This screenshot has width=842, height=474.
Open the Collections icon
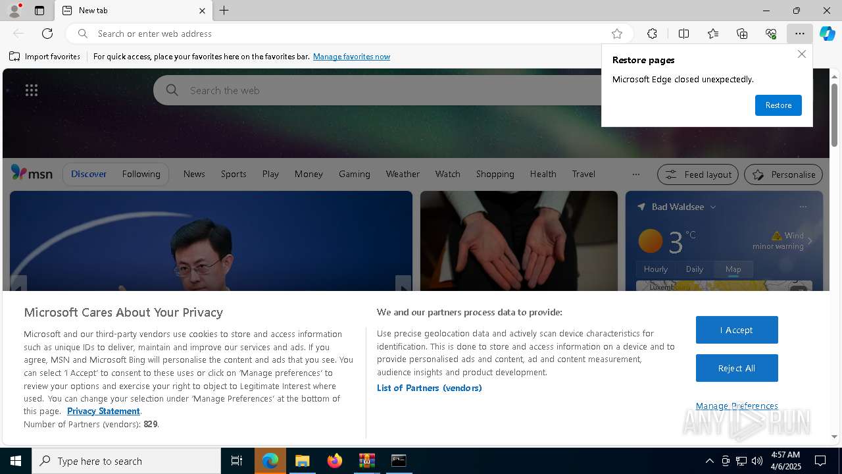(x=742, y=34)
